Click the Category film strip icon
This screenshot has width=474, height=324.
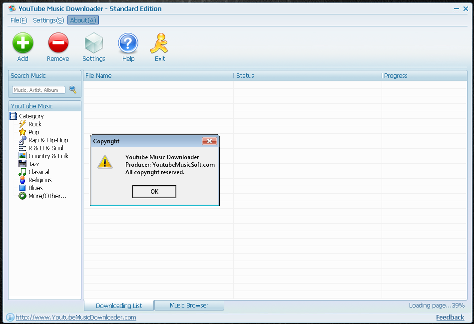(x=13, y=116)
